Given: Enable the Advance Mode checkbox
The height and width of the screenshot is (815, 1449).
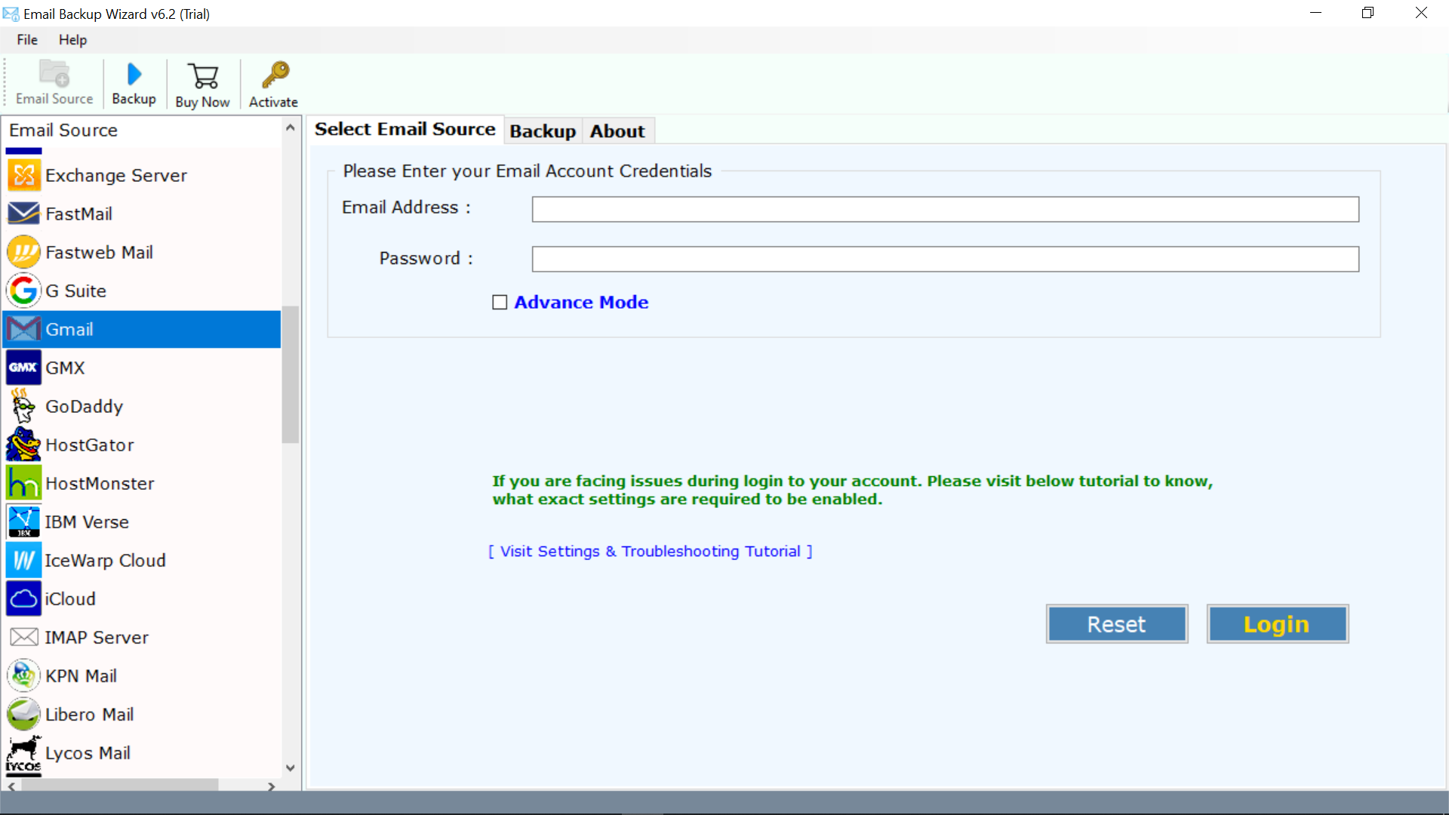Looking at the screenshot, I should [x=500, y=303].
